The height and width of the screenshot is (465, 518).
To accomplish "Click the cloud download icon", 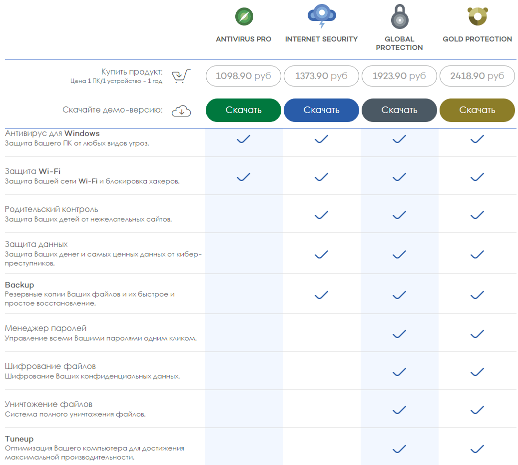I will pyautogui.click(x=181, y=111).
